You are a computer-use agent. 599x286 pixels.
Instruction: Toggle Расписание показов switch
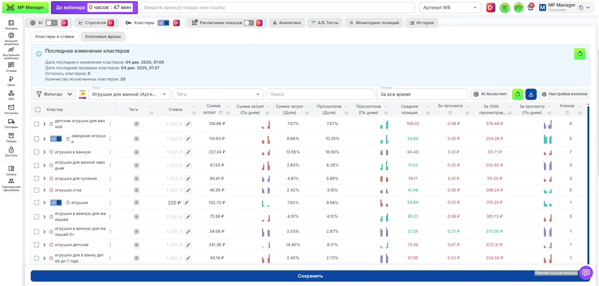point(249,23)
